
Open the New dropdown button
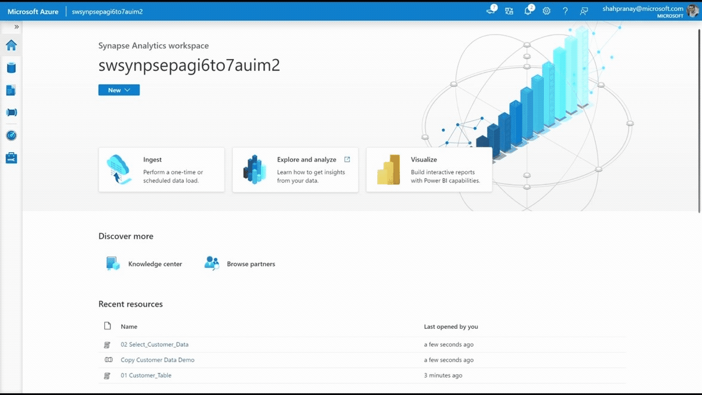(x=119, y=90)
